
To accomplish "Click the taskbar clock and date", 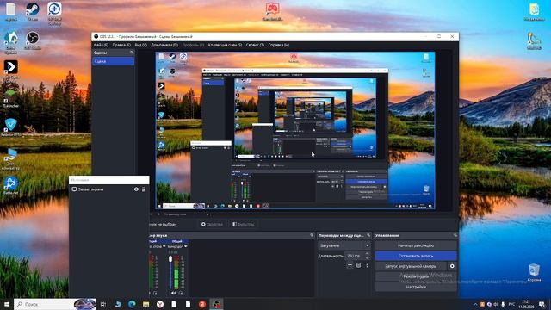I will point(526,304).
